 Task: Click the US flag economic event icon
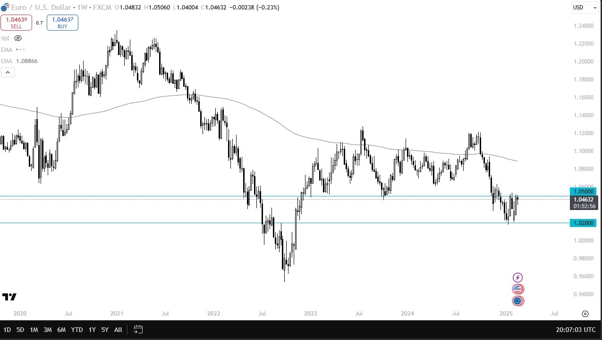[518, 289]
